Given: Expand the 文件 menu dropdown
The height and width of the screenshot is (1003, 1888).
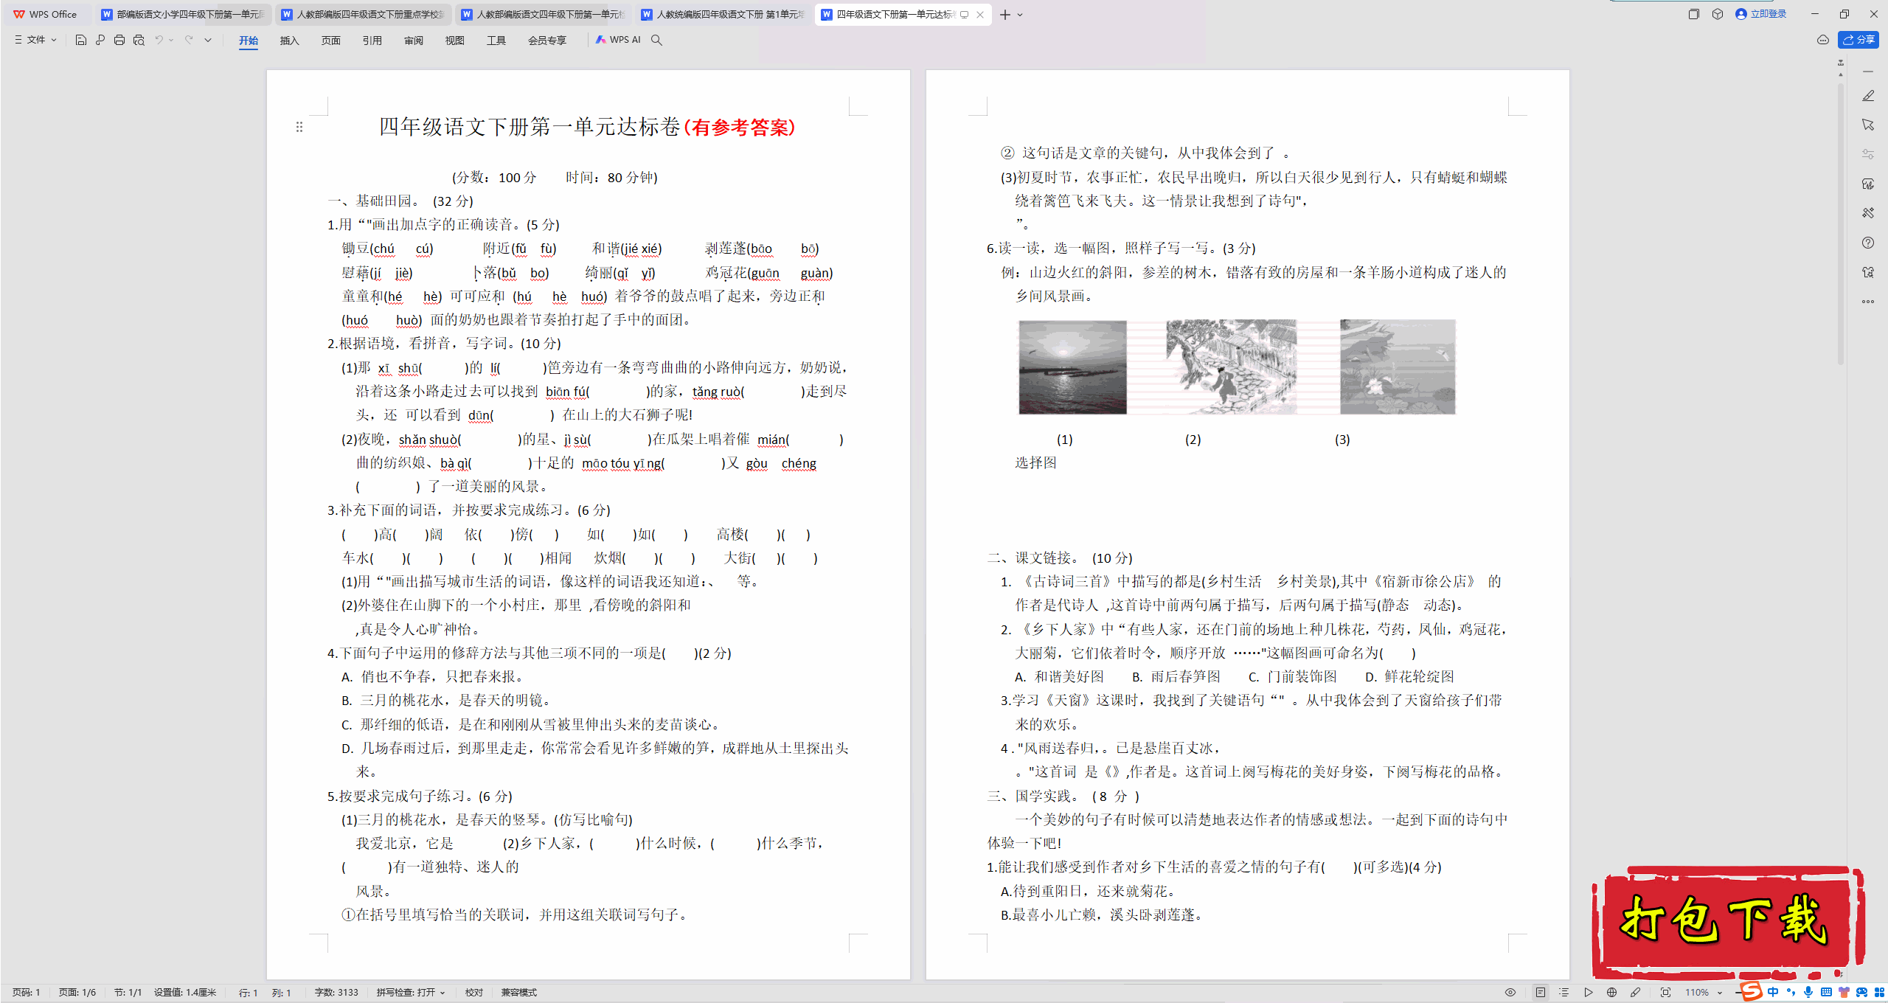Looking at the screenshot, I should (35, 40).
